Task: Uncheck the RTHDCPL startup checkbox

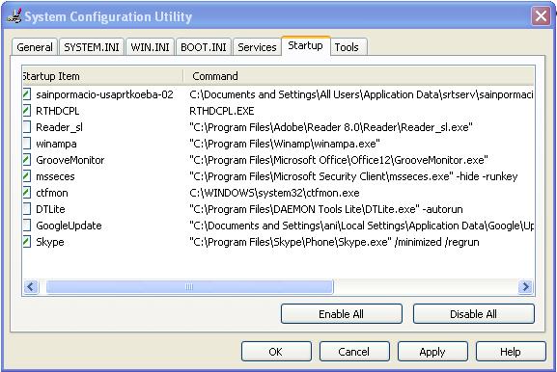Action: tap(27, 111)
